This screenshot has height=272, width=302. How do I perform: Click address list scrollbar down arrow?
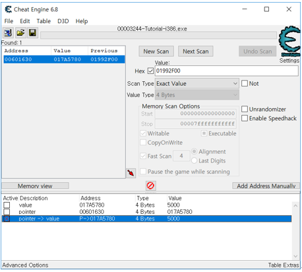point(295,256)
